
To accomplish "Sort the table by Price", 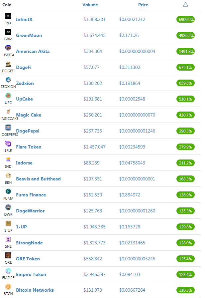I will click(x=143, y=5).
